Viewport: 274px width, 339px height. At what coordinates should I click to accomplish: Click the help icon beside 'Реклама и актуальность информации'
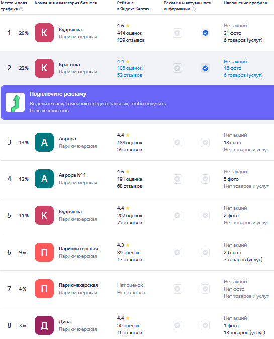coord(194,9)
